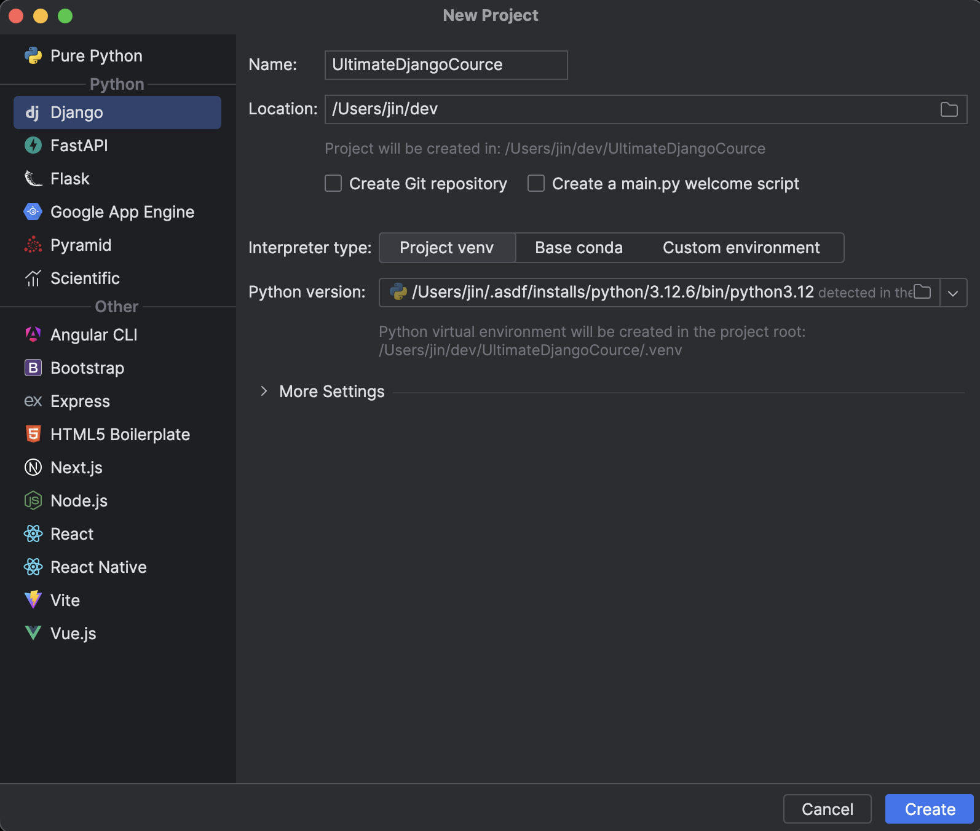Click the project Name input field
Viewport: 980px width, 831px height.
(x=446, y=65)
